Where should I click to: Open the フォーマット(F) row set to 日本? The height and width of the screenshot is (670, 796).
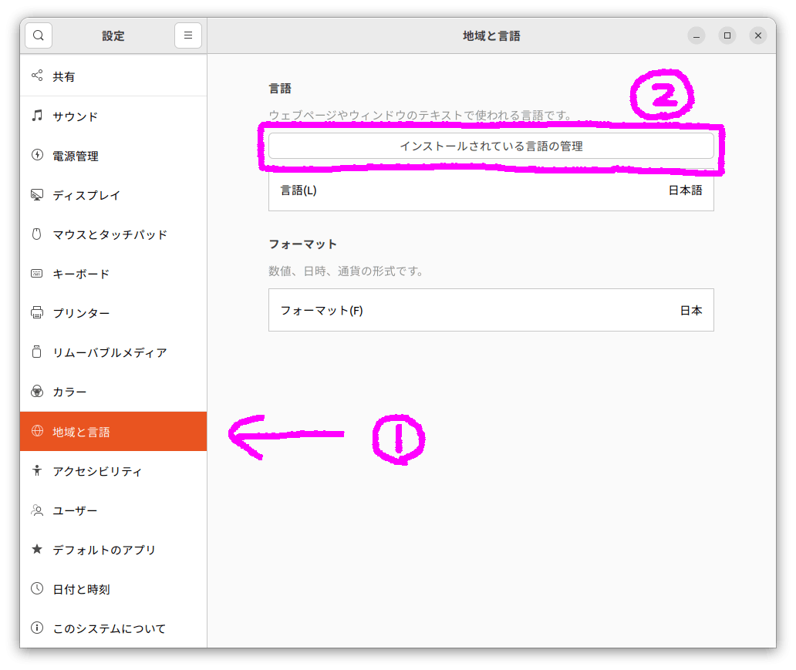[x=491, y=310]
